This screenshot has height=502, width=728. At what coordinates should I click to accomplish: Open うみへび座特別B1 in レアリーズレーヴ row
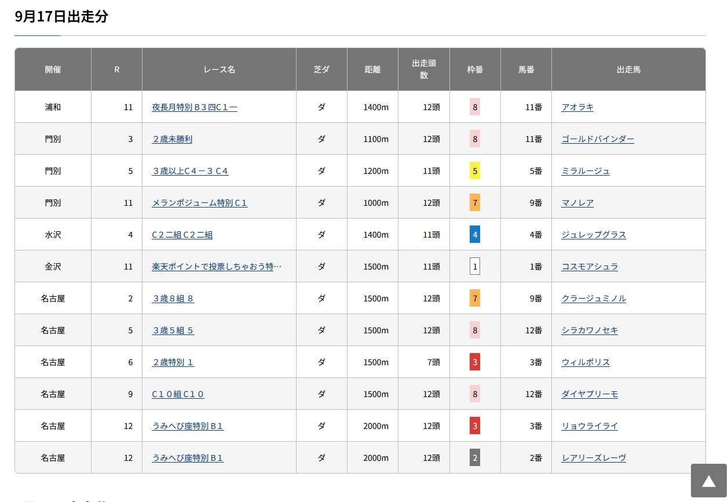click(188, 458)
